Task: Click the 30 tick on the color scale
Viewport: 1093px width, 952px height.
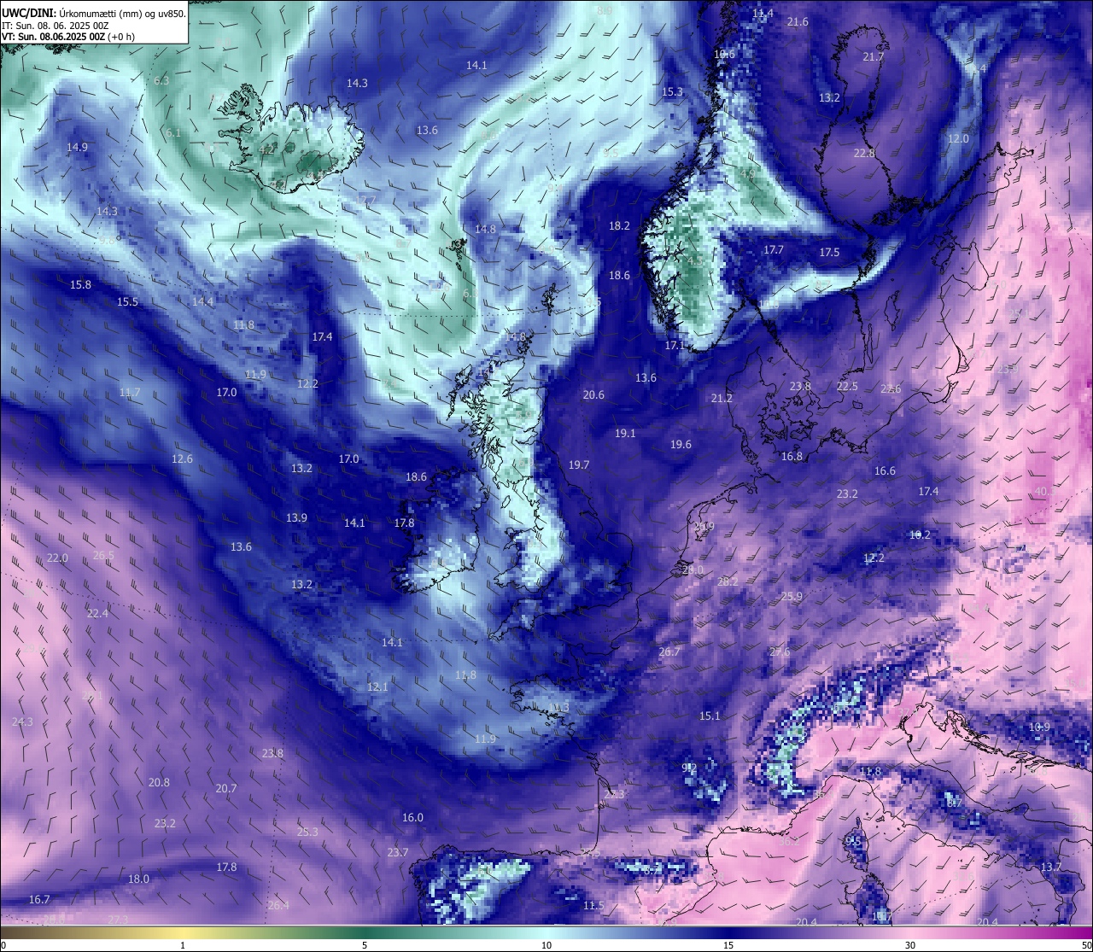Action: pos(910,945)
